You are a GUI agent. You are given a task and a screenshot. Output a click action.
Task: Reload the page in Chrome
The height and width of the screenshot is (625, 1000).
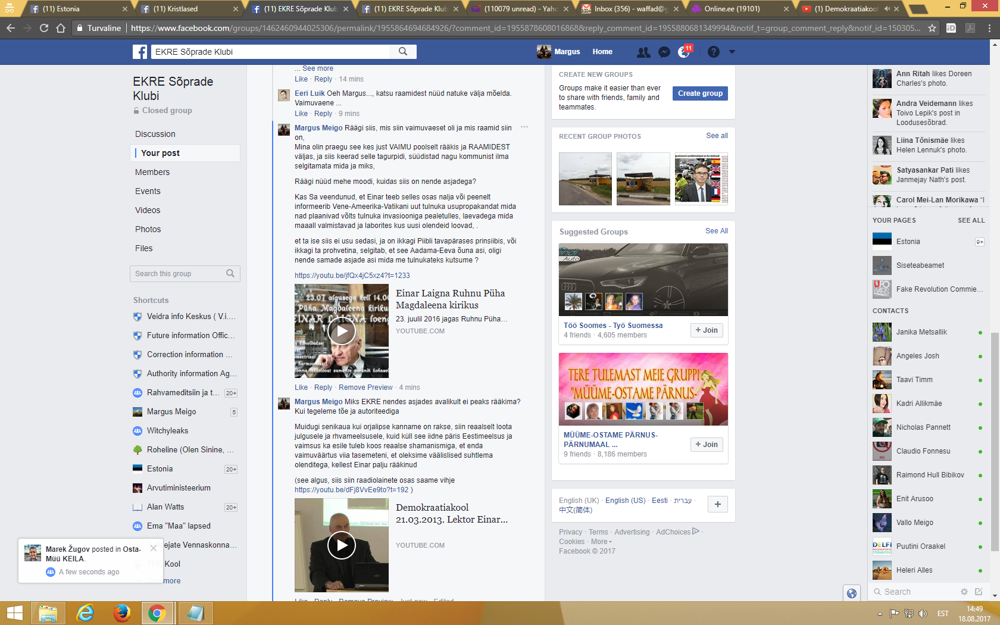[x=44, y=28]
